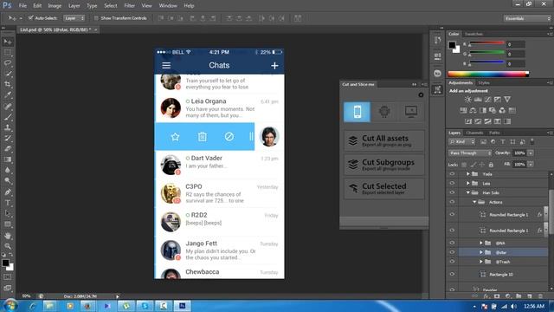Hide the Han Solo layer group
This screenshot has height=312, width=554.
[452, 192]
